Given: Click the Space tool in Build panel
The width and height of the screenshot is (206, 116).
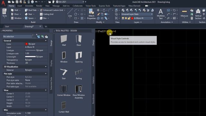Looking at the screenshot, I should (29, 18).
